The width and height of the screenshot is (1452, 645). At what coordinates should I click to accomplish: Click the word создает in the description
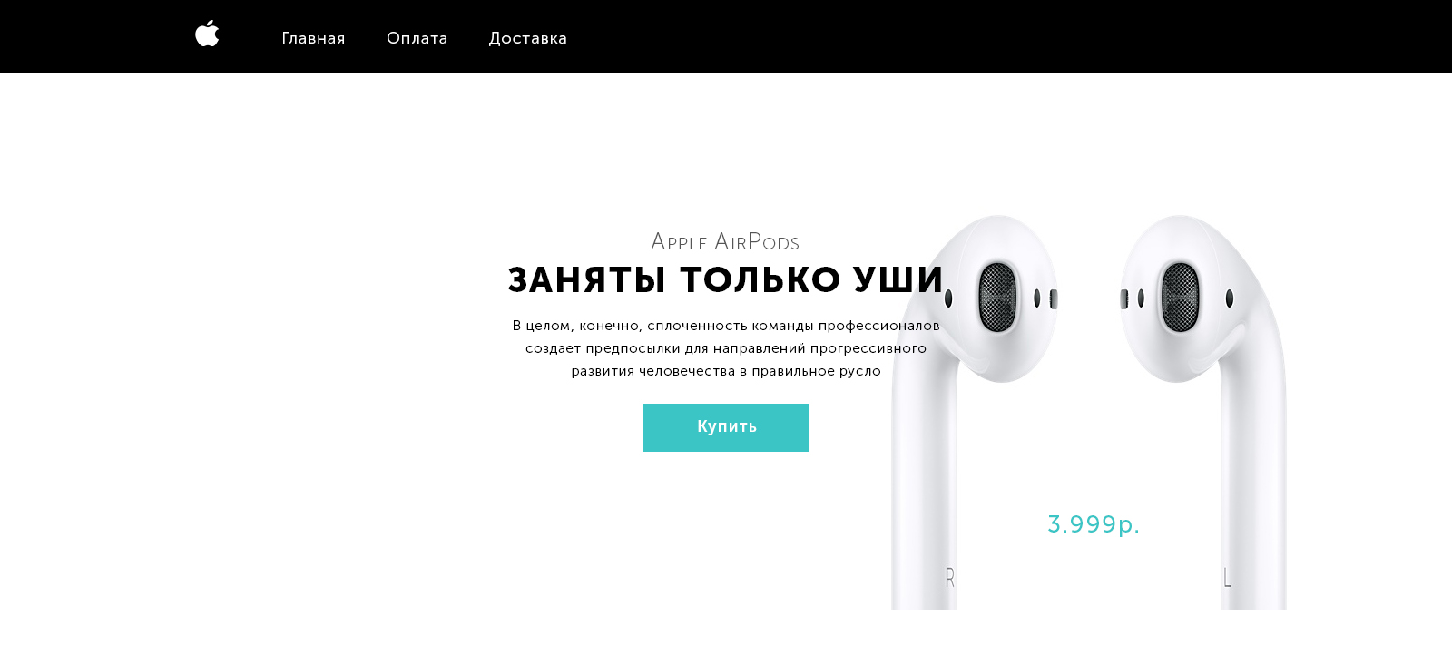coord(553,348)
